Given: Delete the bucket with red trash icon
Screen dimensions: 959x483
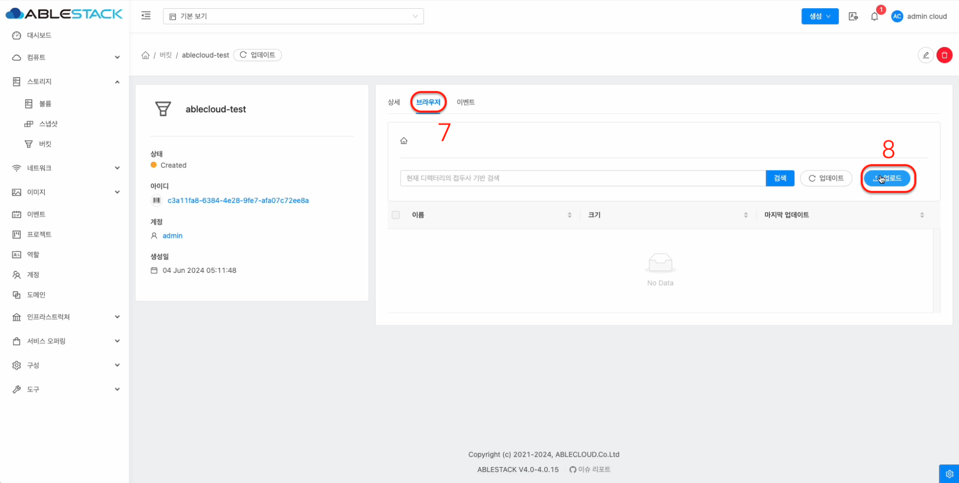Looking at the screenshot, I should [945, 55].
